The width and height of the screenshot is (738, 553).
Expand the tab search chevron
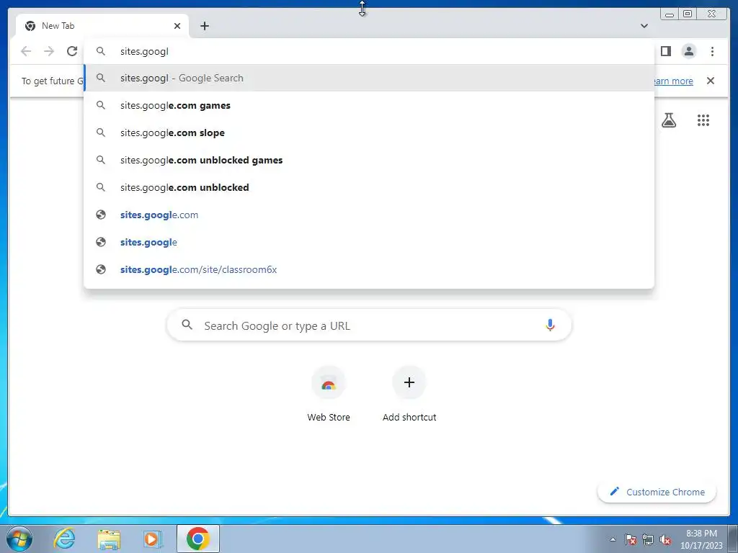pyautogui.click(x=644, y=26)
